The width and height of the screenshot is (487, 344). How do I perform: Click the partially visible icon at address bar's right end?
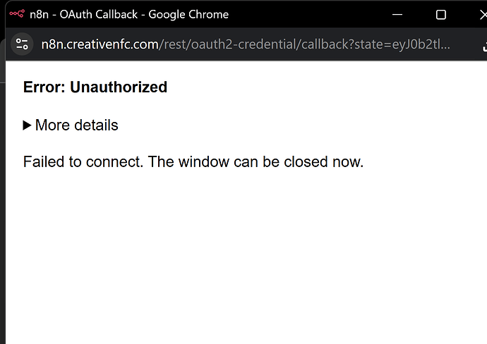tap(484, 47)
